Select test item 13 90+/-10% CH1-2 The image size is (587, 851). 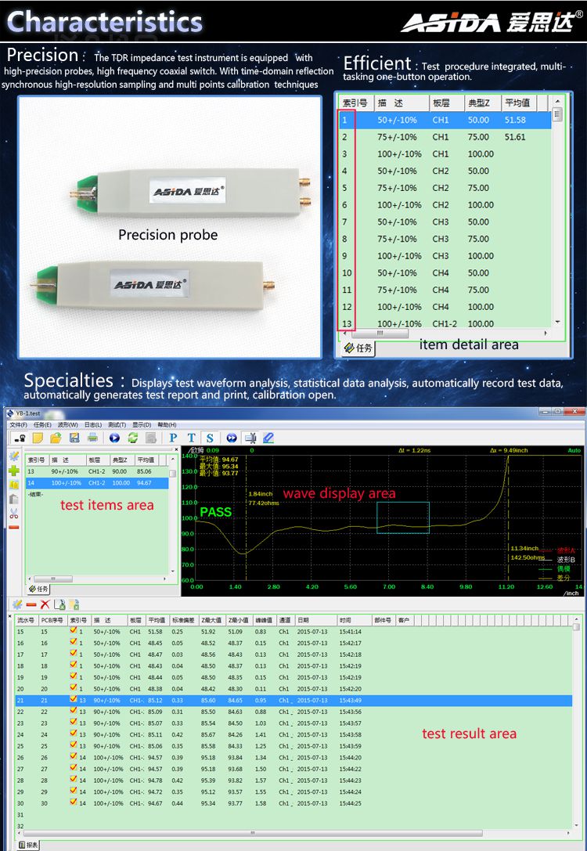[x=97, y=471]
